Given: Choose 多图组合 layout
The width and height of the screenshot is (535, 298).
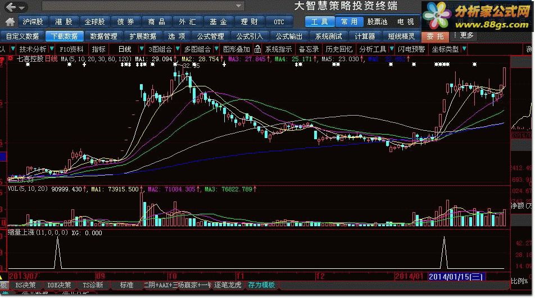Looking at the screenshot, I should (197, 49).
